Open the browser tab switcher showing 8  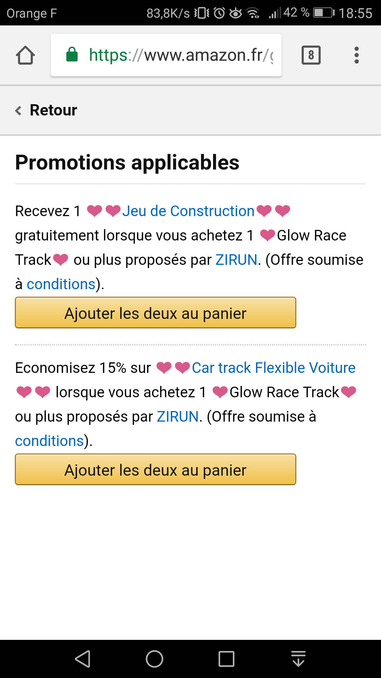tap(311, 55)
